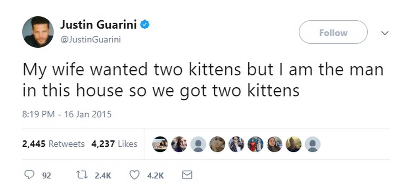Follow Justin Guarini

pos(333,32)
